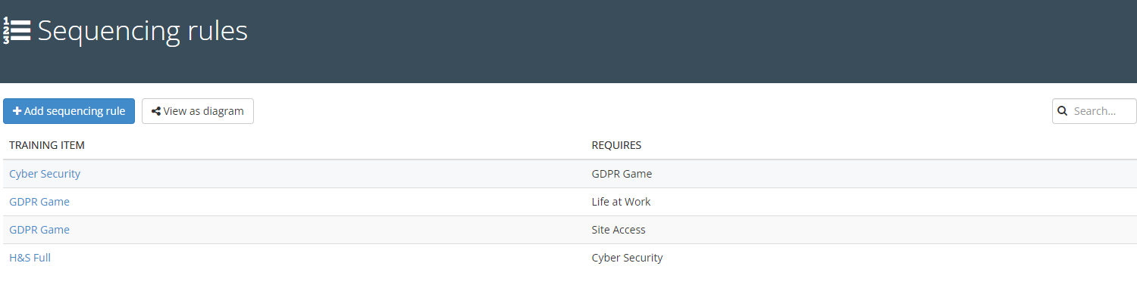The height and width of the screenshot is (291, 1137).
Task: Open the View as diagram button
Action: (x=198, y=111)
